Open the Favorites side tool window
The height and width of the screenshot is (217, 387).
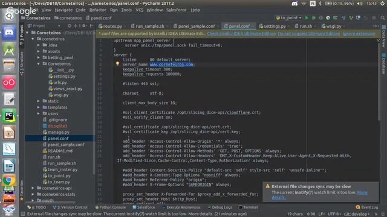point(22,190)
